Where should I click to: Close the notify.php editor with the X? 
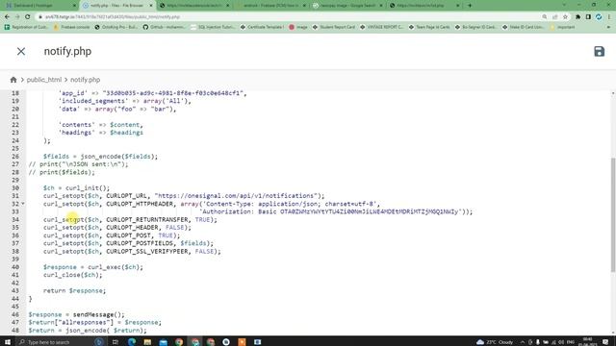[x=21, y=51]
